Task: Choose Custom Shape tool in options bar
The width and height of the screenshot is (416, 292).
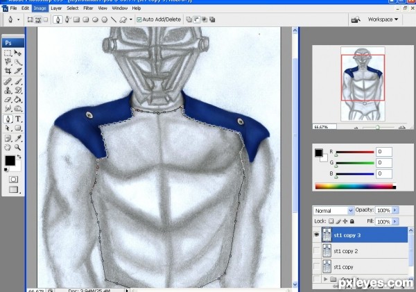Action: tap(123, 19)
